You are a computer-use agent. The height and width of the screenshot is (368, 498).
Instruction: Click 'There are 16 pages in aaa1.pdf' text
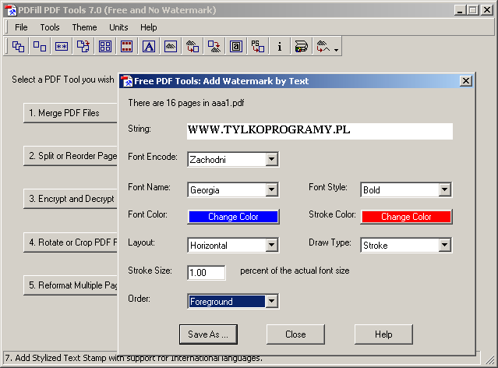tap(186, 103)
